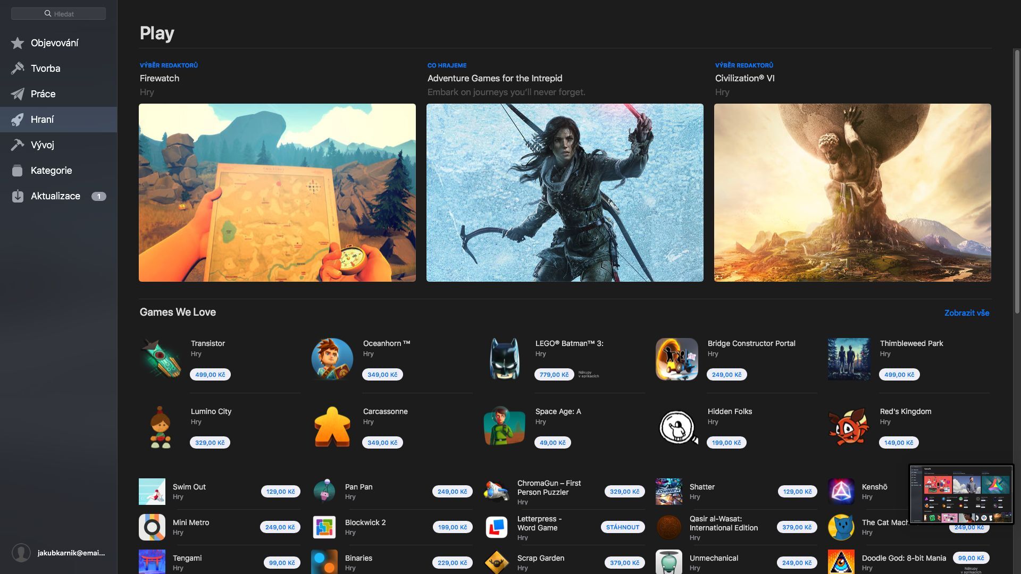Open Adventure Games for the Intrepid story
The image size is (1021, 574).
(x=565, y=192)
